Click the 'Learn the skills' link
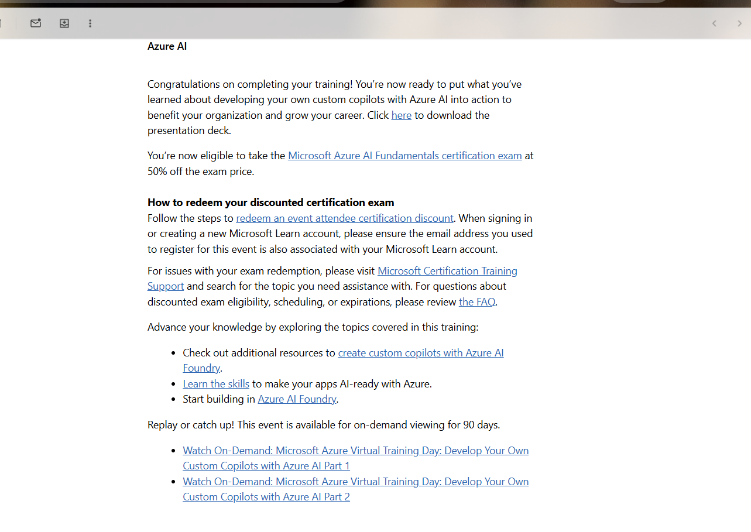Screen dimensions: 751x532 pyautogui.click(x=215, y=383)
